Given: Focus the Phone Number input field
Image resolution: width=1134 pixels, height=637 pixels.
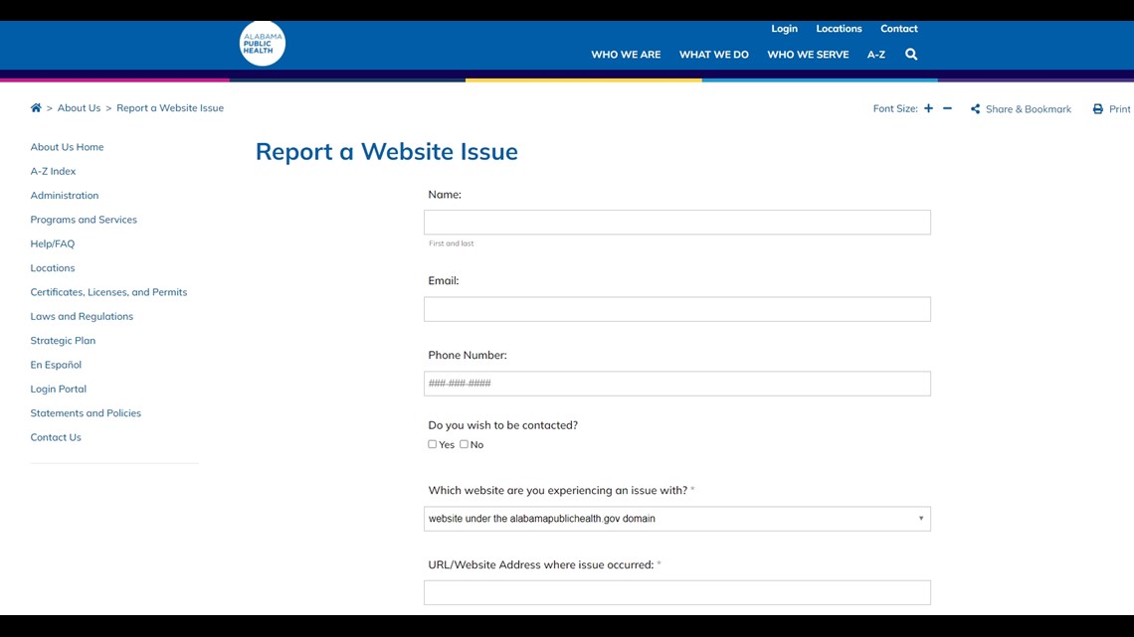Looking at the screenshot, I should coord(677,384).
